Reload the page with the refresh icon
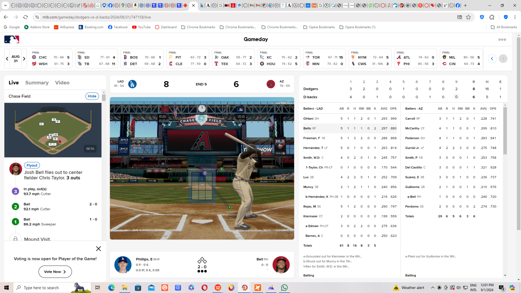The image size is (521, 293). [25, 17]
